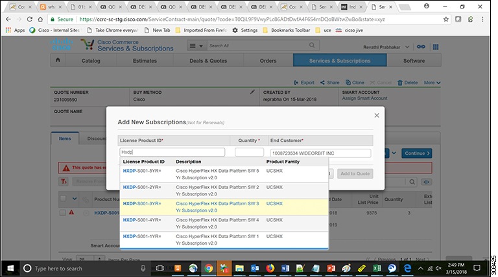Open Task View from taskbar

[160, 269]
